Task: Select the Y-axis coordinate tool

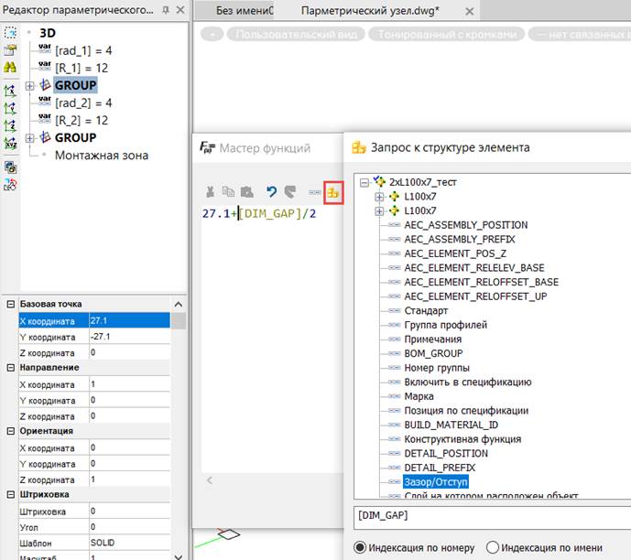Action: pyautogui.click(x=10, y=108)
